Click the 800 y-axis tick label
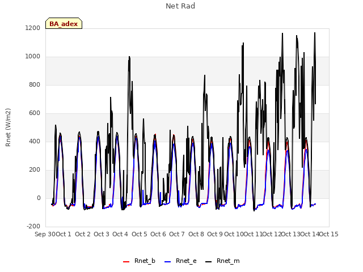The width and height of the screenshot is (363, 272). tap(35, 85)
